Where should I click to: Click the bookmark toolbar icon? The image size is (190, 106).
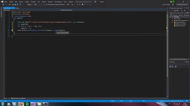83,5
